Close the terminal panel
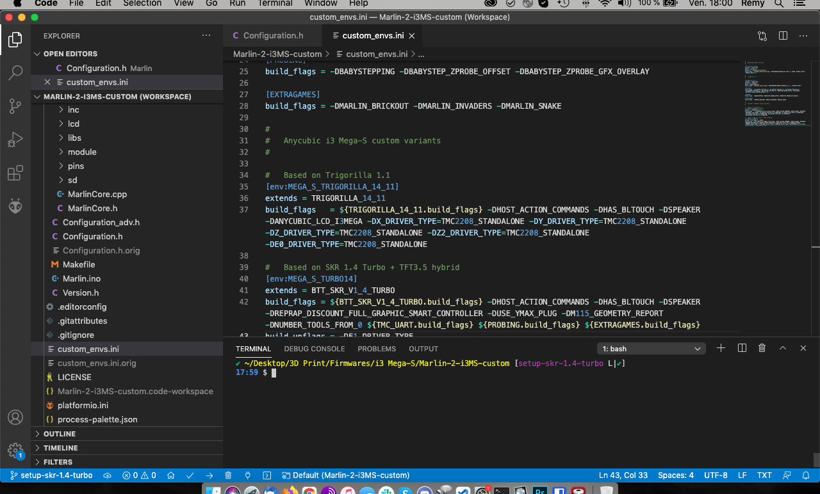This screenshot has width=820, height=494. pos(803,348)
